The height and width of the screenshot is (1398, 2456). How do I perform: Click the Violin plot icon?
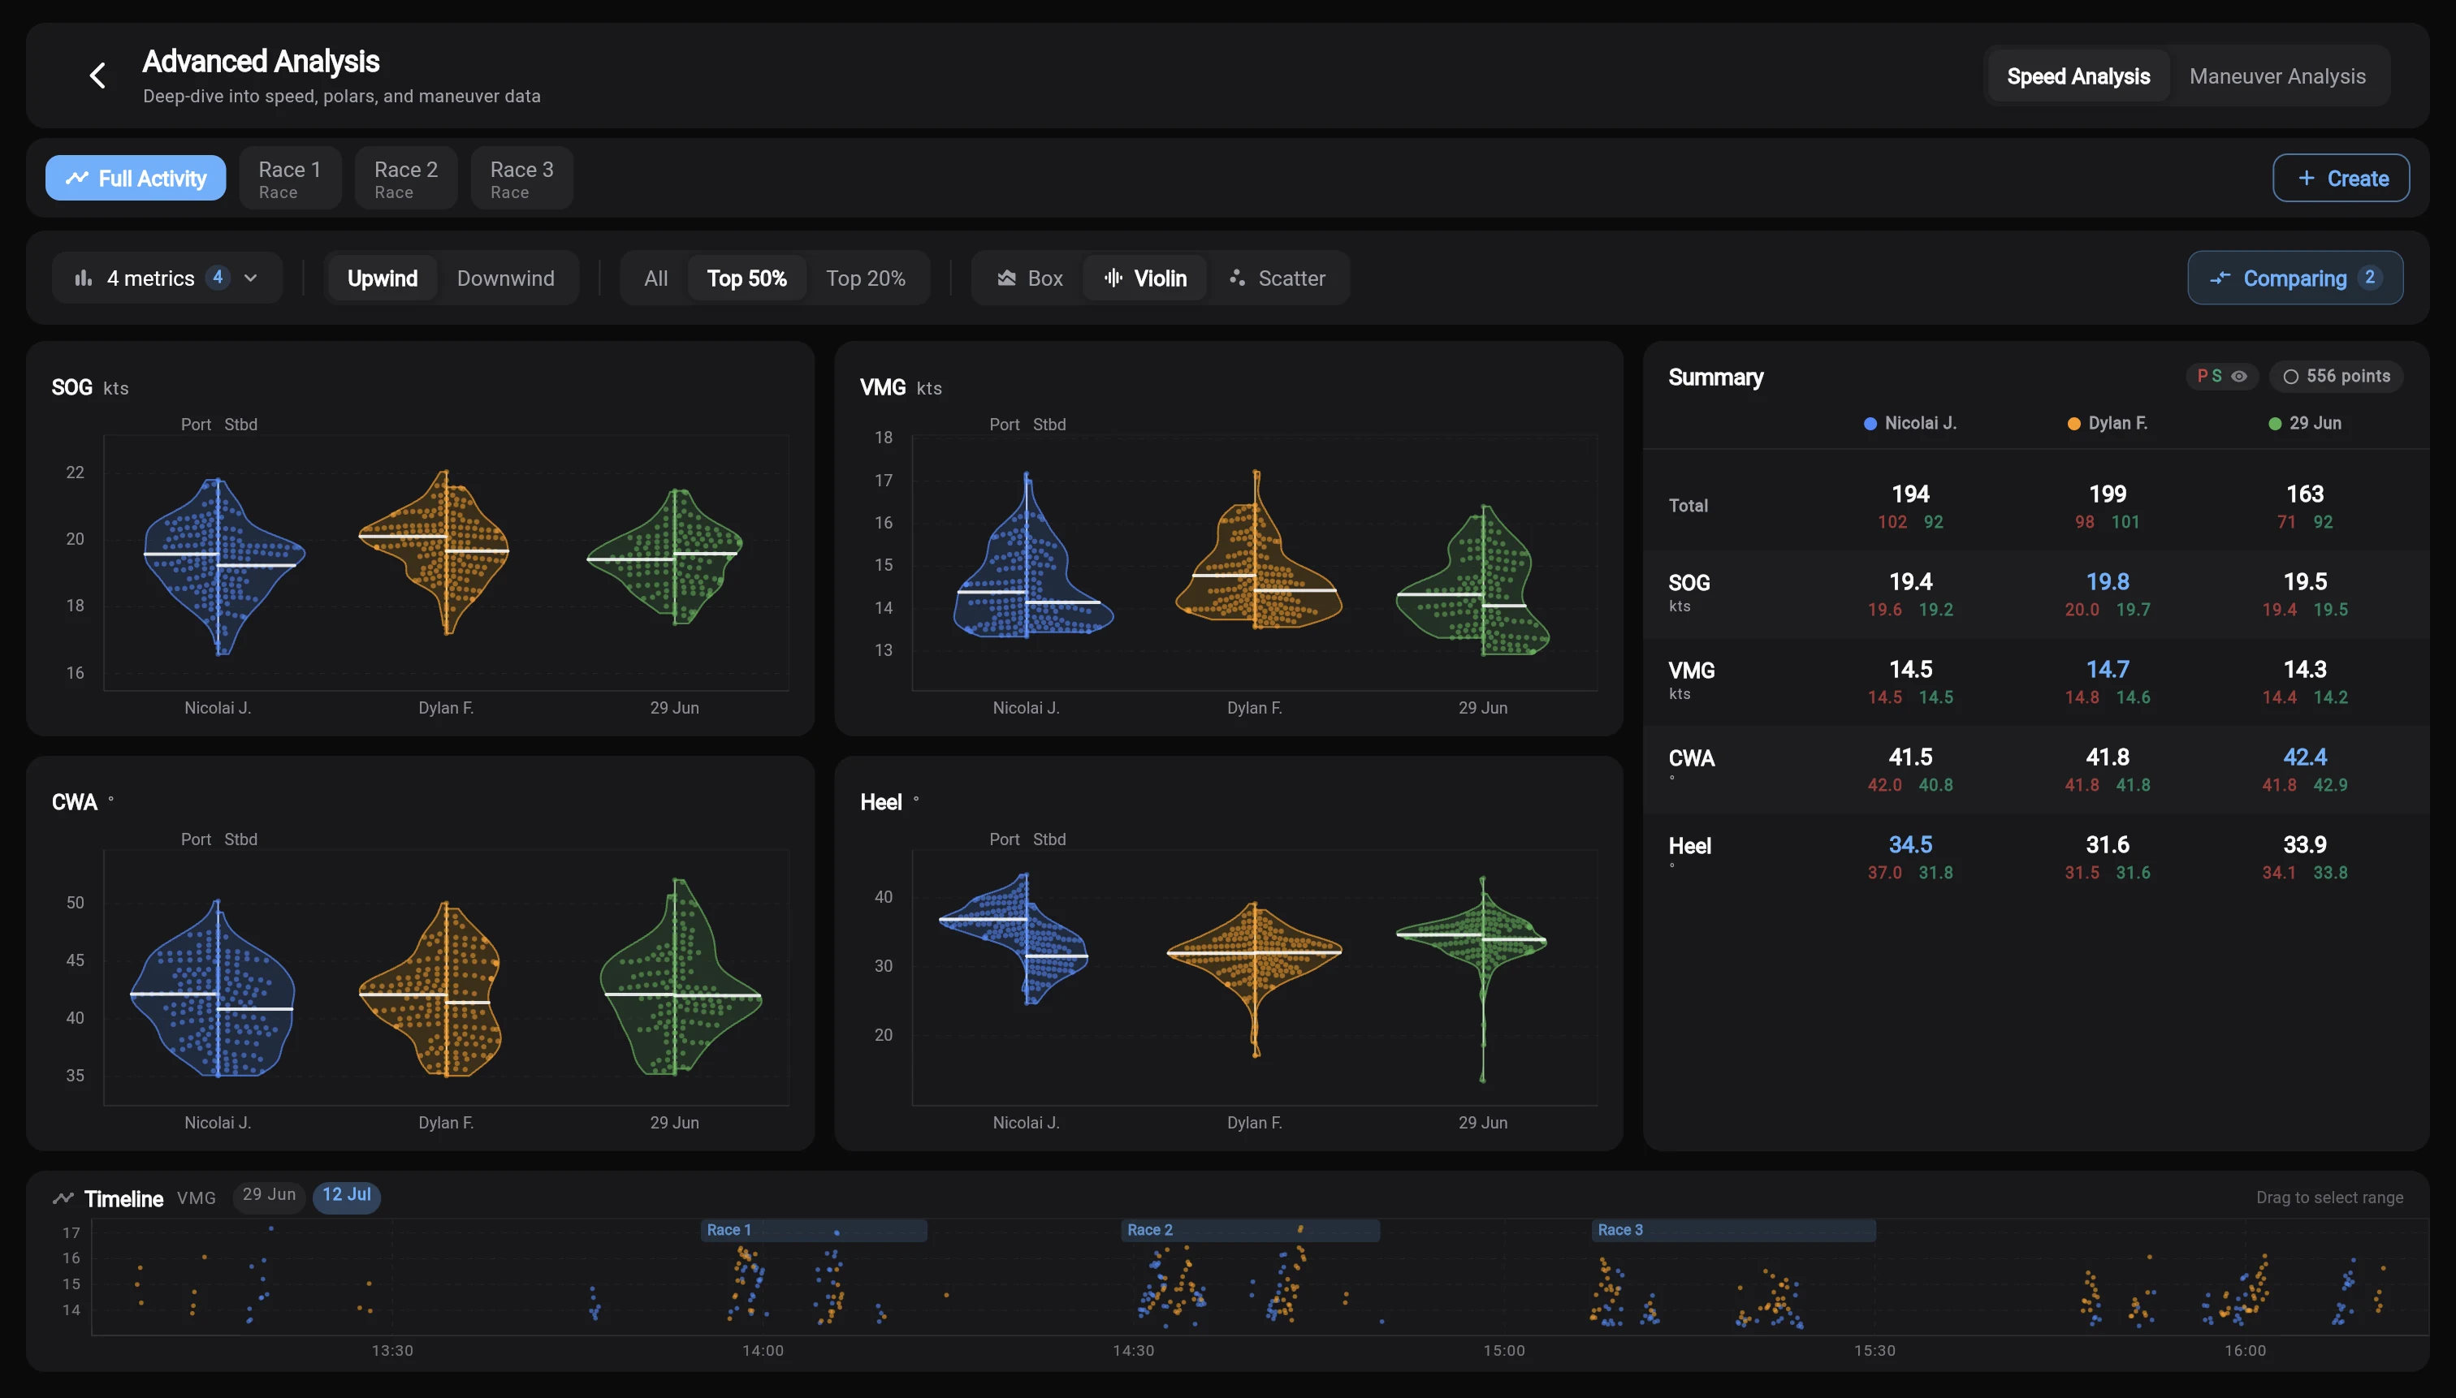[x=1112, y=278]
